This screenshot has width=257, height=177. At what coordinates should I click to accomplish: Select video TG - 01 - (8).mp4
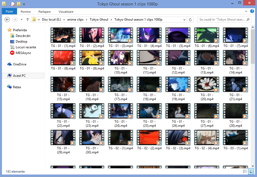point(63,60)
